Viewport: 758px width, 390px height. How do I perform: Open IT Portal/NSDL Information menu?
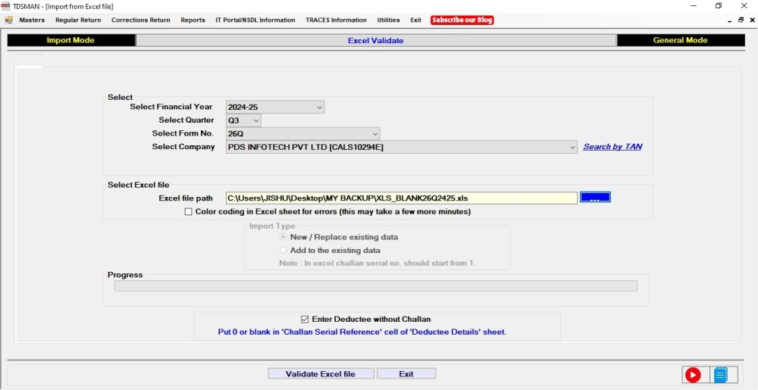[x=255, y=20]
